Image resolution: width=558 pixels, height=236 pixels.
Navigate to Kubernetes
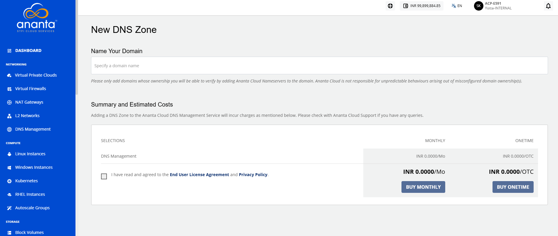point(26,181)
